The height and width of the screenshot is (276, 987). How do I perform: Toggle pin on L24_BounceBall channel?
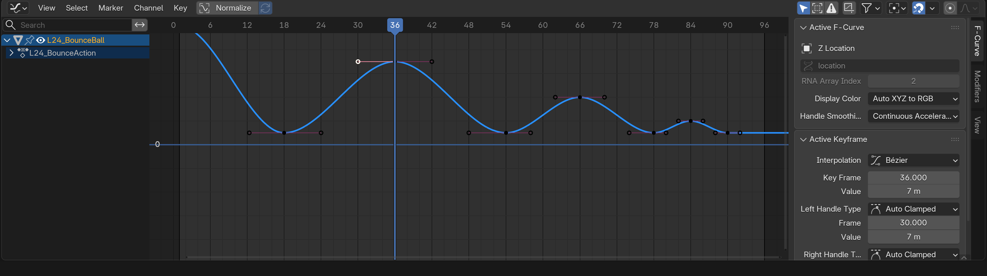point(29,40)
